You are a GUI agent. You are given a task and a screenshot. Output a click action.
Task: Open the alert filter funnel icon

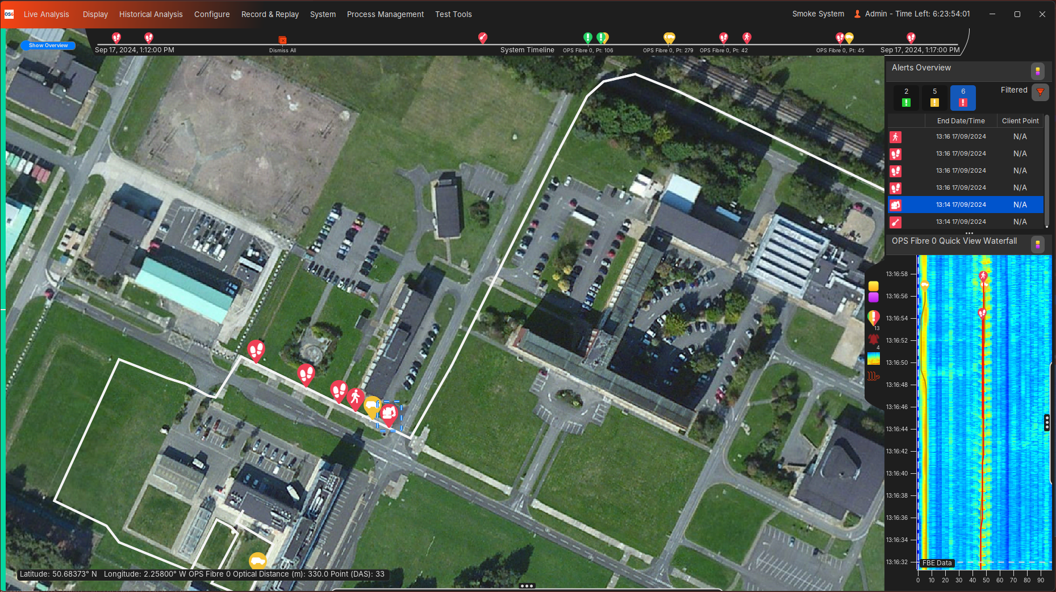1040,91
